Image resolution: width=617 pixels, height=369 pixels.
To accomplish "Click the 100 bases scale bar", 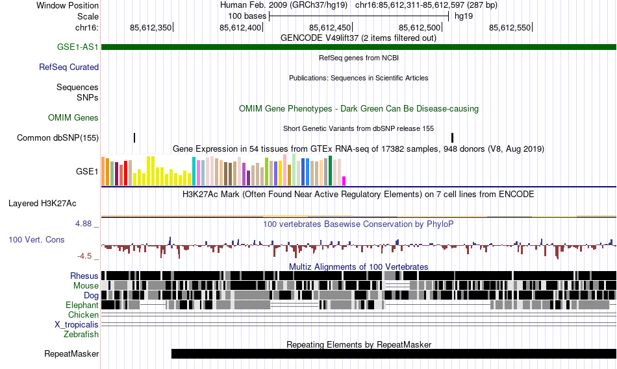I will click(x=359, y=16).
